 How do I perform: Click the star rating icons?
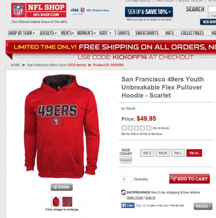pos(136,128)
